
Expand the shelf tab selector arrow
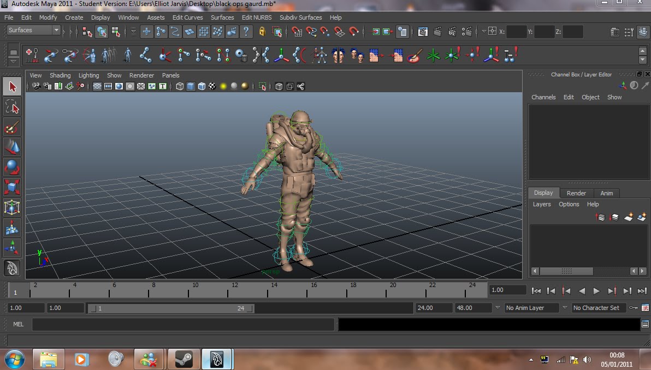13,61
